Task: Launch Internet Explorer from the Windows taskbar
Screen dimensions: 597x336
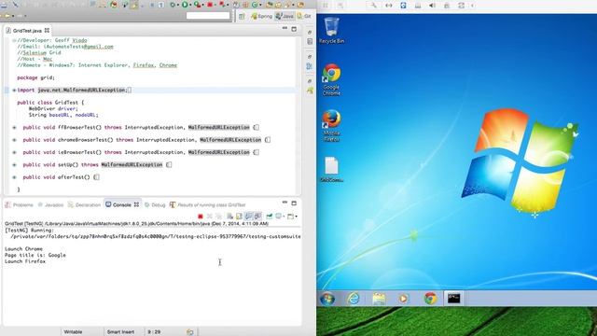Action: pos(354,299)
